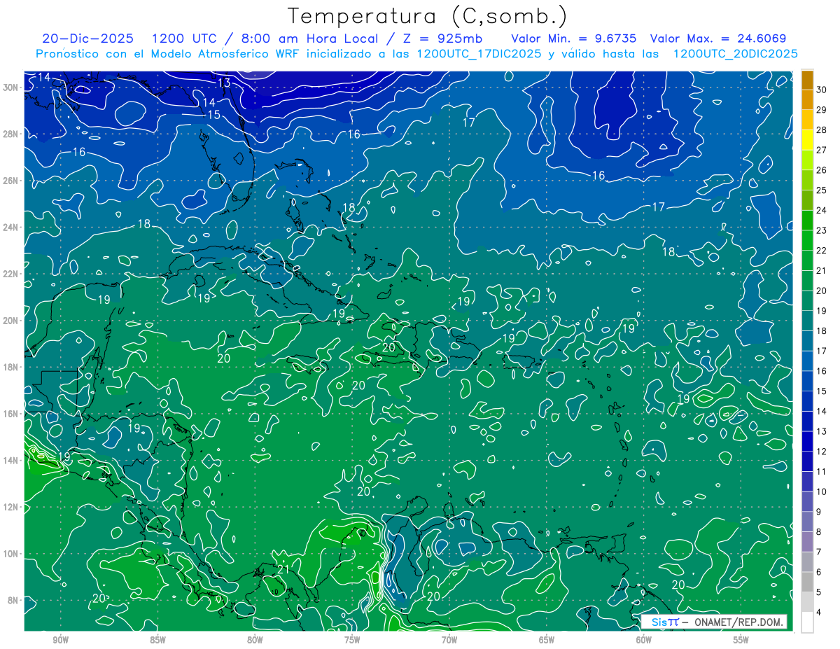The width and height of the screenshot is (840, 649).
Task: Click the legend's topmost orange-brown swatch above 30
Action: tap(807, 80)
